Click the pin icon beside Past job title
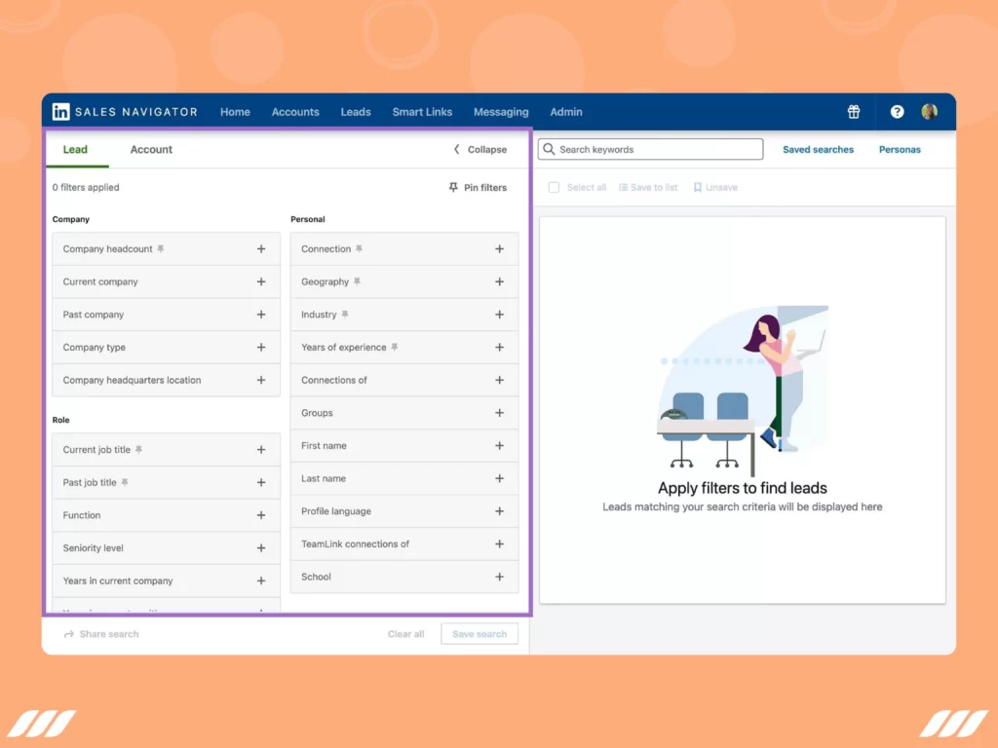 click(125, 482)
